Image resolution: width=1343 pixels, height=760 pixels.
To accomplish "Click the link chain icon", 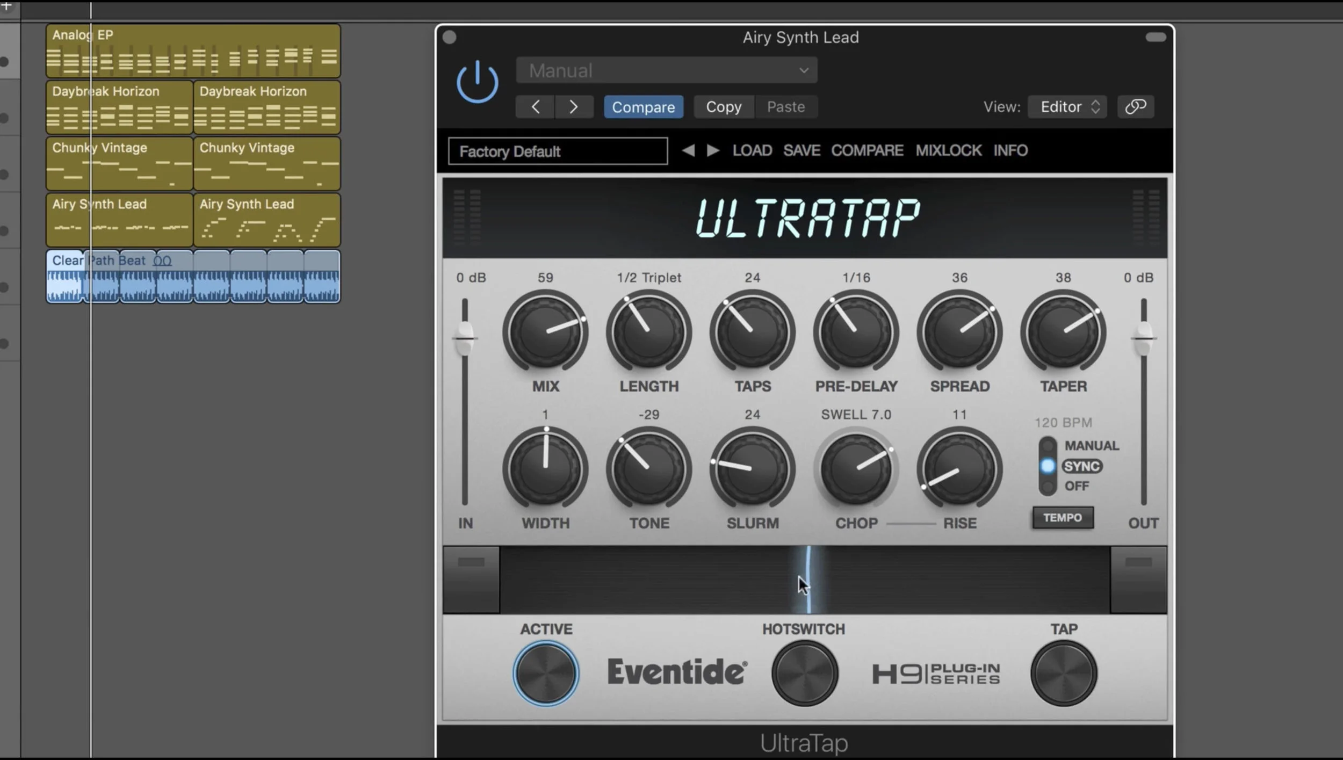I will 1136,107.
